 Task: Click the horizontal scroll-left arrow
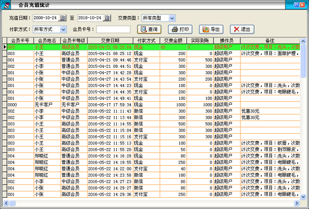tap(6, 203)
